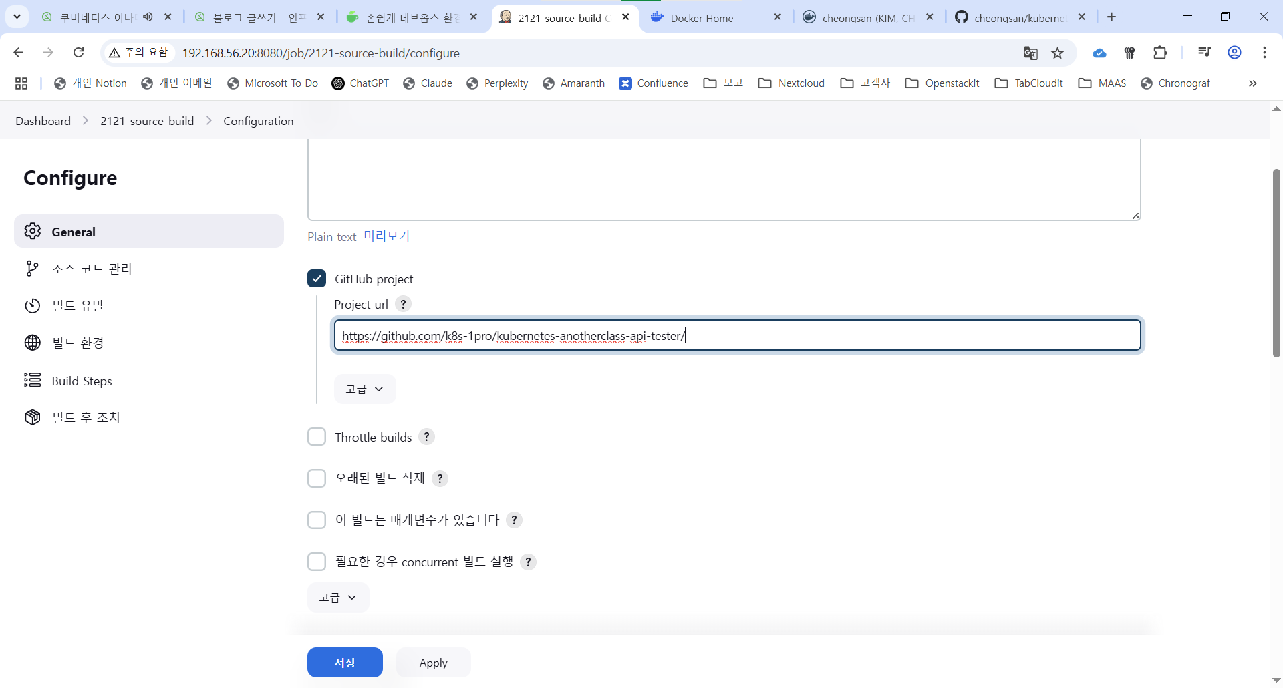Screen dimensions: 1283x688
Task: Click the Build Steps list icon
Action: [x=33, y=380]
